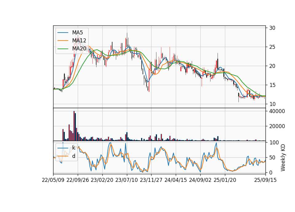Click the 22/09/26 date tick label
The height and width of the screenshot is (212, 295).
tap(78, 180)
